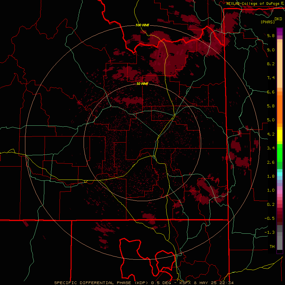
Task: Click the 8.2 value on the color scale
Action: tap(271, 64)
